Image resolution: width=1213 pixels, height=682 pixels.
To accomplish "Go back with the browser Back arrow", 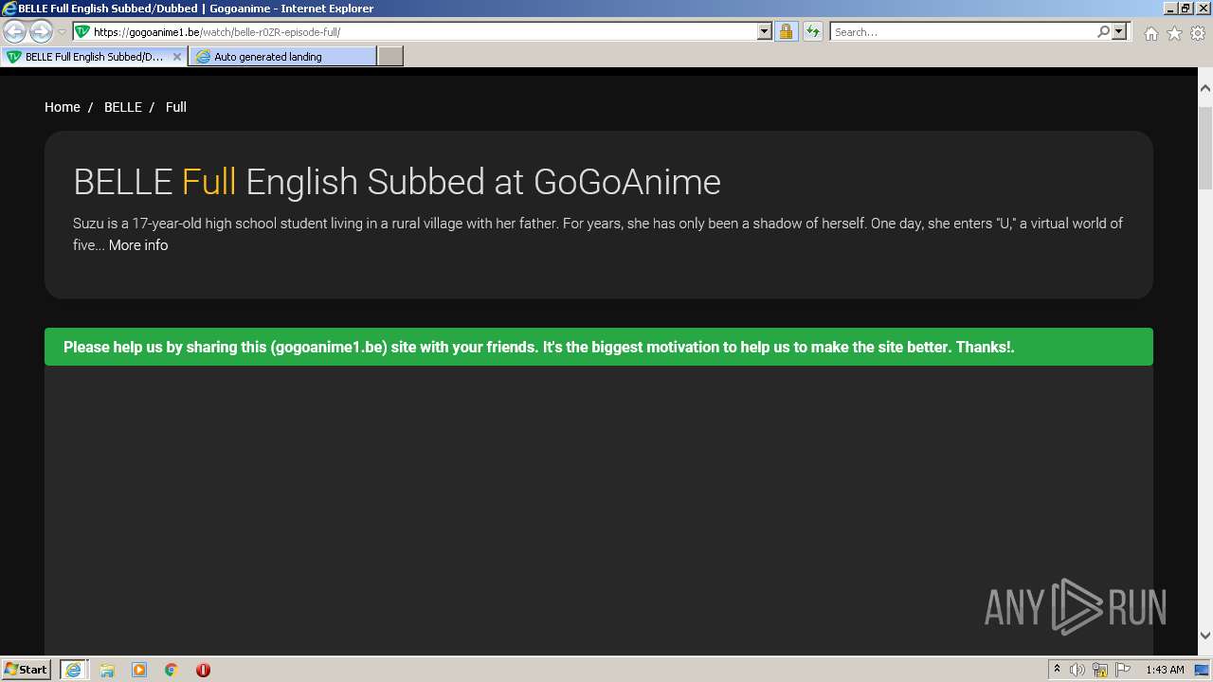I will (14, 31).
